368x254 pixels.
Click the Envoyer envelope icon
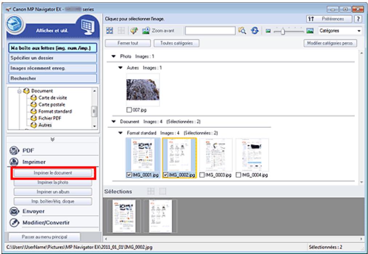(14, 211)
